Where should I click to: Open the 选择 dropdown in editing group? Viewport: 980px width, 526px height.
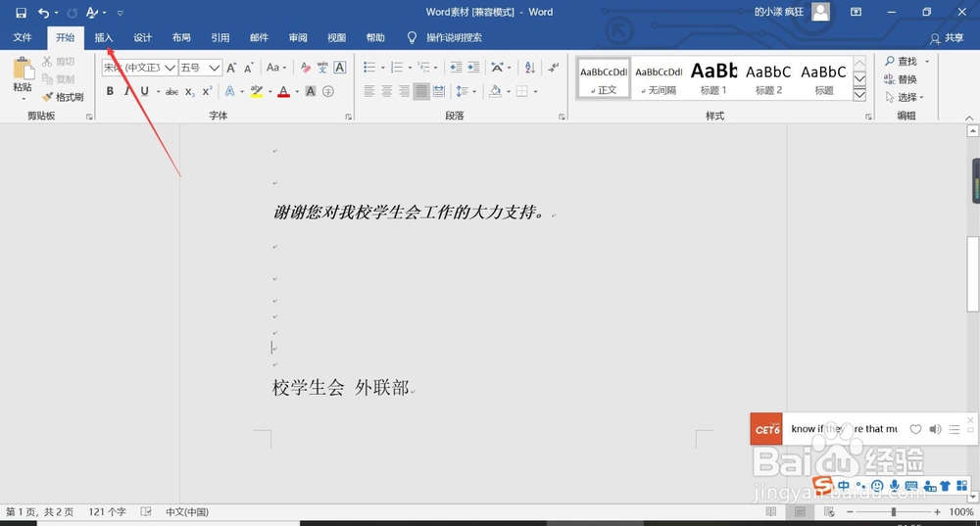pyautogui.click(x=904, y=97)
